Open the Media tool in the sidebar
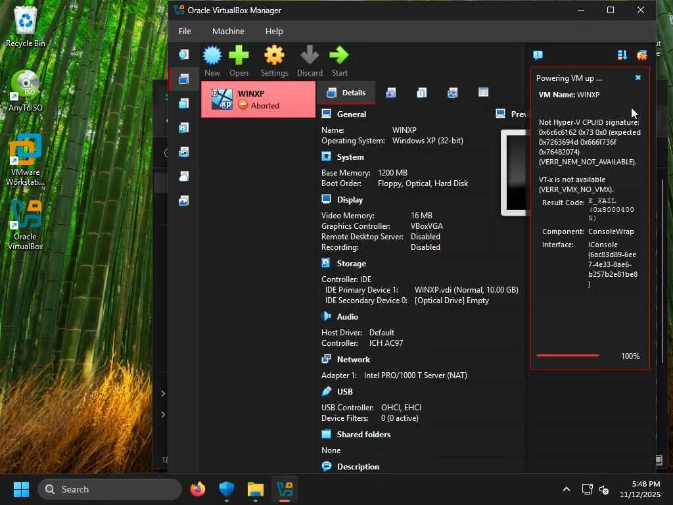The height and width of the screenshot is (505, 673). (184, 128)
